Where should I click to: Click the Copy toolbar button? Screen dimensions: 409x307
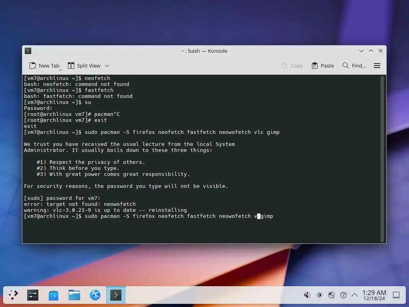pyautogui.click(x=292, y=66)
